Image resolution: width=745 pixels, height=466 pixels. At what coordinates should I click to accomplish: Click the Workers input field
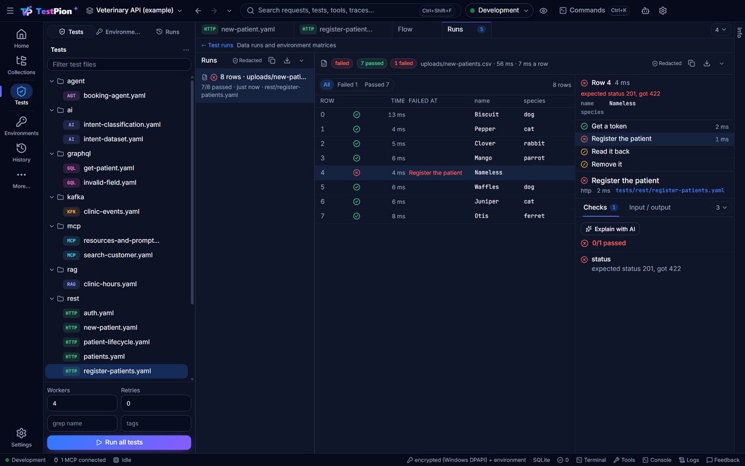tap(82, 403)
